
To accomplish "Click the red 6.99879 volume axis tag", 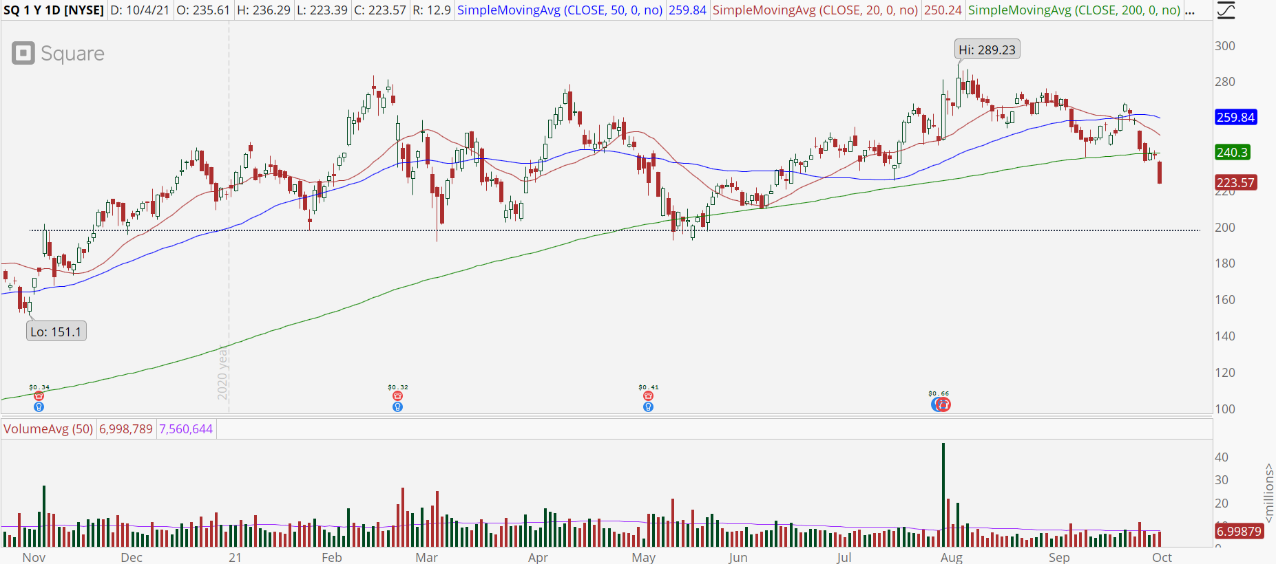I will point(1239,531).
